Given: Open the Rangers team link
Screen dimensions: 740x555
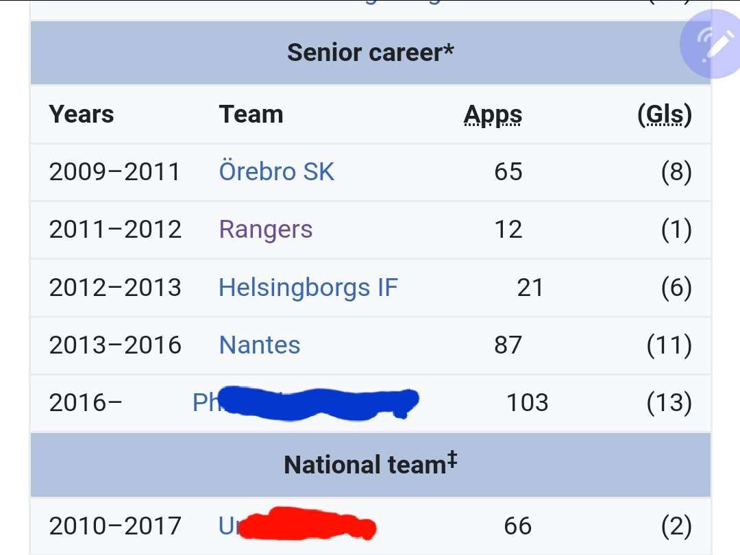Looking at the screenshot, I should (266, 230).
